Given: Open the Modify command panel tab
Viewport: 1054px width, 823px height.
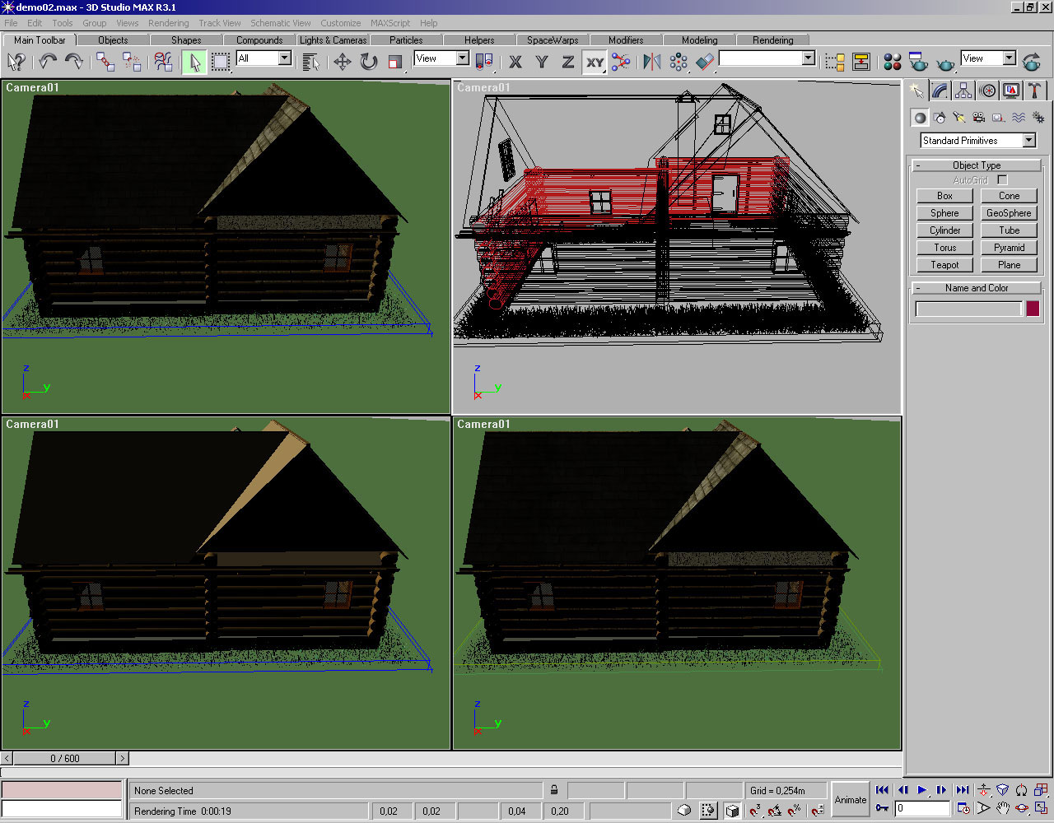Looking at the screenshot, I should click(940, 91).
